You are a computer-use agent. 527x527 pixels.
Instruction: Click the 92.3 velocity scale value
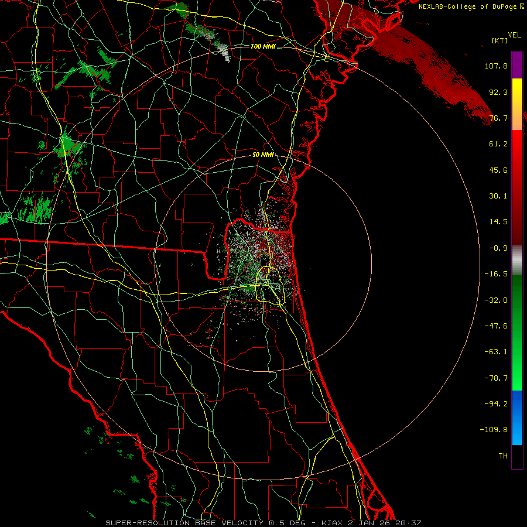pos(498,92)
